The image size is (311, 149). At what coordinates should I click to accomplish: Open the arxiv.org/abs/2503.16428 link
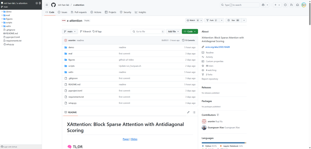(217, 47)
